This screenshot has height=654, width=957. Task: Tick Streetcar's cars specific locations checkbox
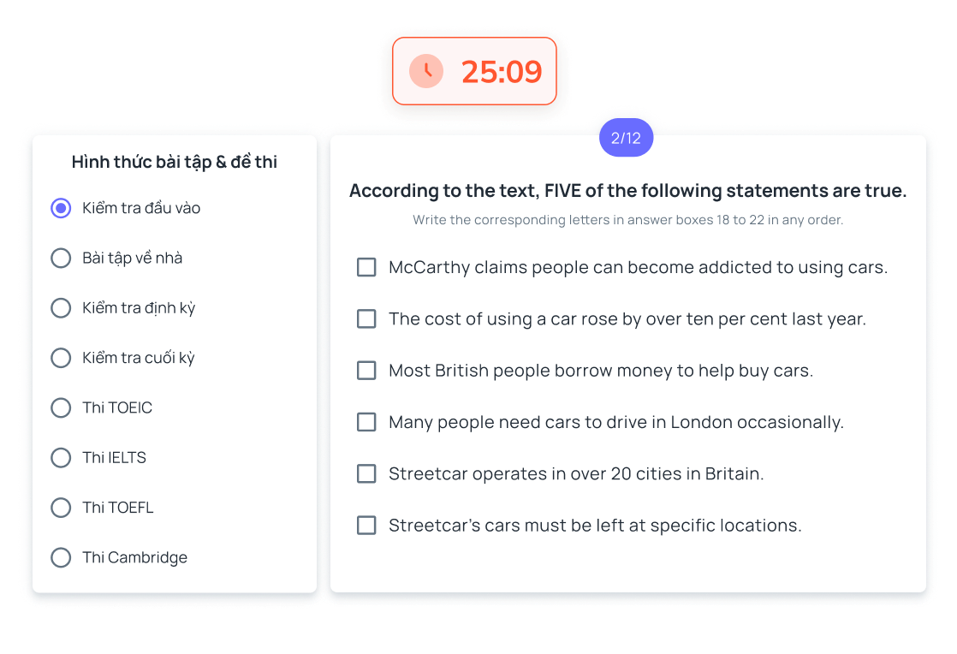366,526
